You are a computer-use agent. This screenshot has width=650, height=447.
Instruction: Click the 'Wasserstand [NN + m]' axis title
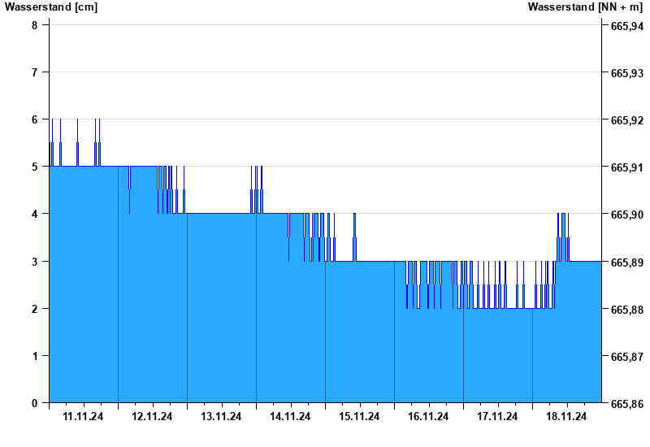pos(585,7)
